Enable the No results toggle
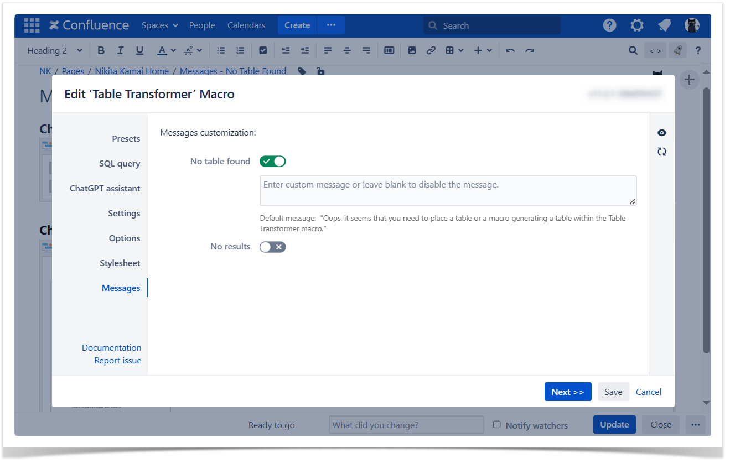730x463 pixels. pos(273,247)
